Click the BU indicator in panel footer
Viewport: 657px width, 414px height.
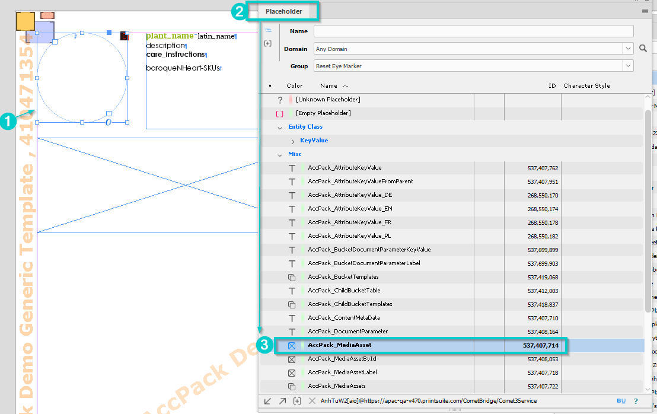click(x=621, y=401)
